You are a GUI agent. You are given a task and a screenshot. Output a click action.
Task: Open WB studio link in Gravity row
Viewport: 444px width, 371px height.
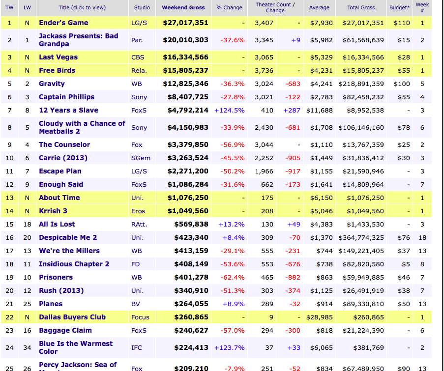point(137,84)
